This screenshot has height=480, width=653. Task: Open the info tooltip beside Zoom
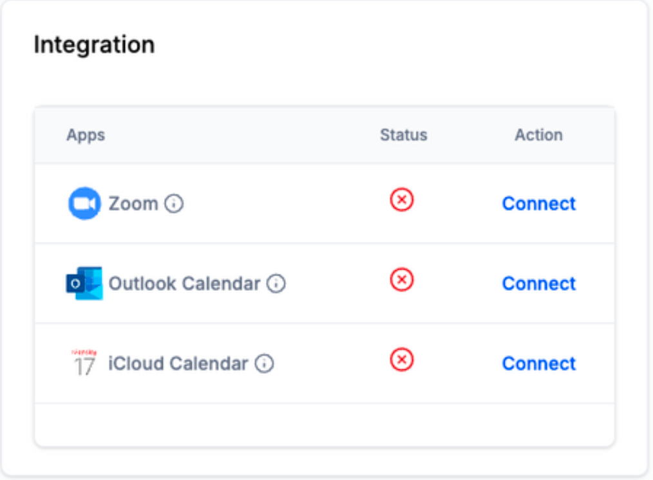click(174, 204)
